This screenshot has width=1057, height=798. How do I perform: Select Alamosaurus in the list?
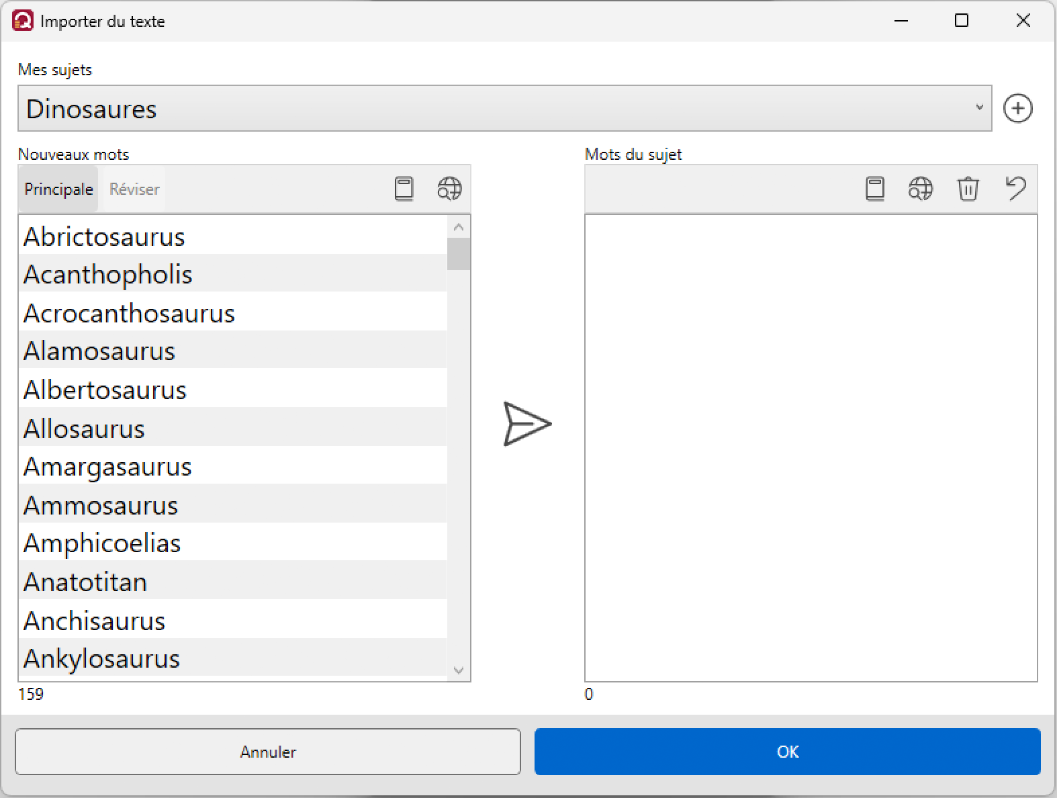tap(233, 350)
